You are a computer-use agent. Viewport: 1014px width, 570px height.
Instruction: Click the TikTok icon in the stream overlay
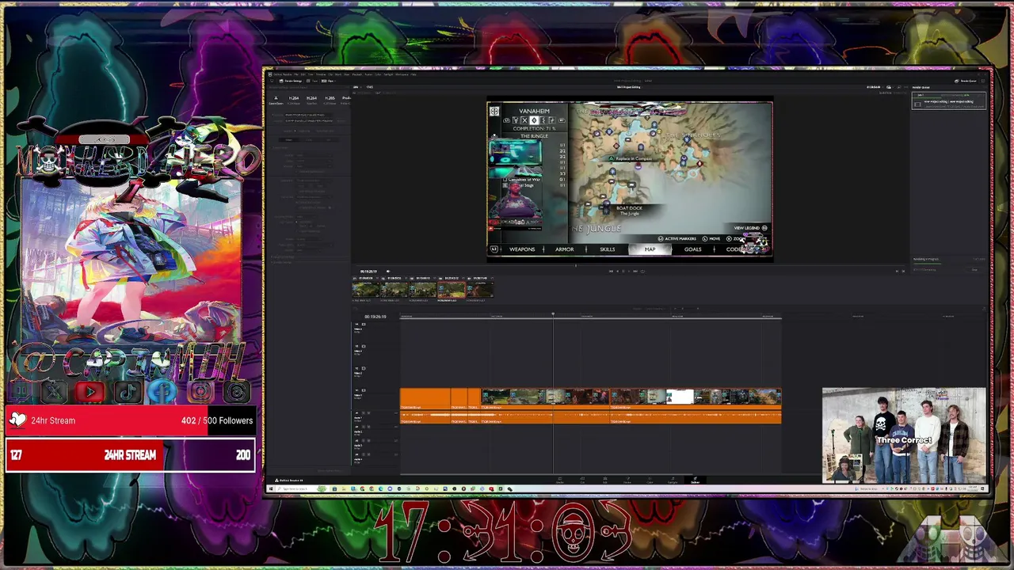tap(127, 391)
